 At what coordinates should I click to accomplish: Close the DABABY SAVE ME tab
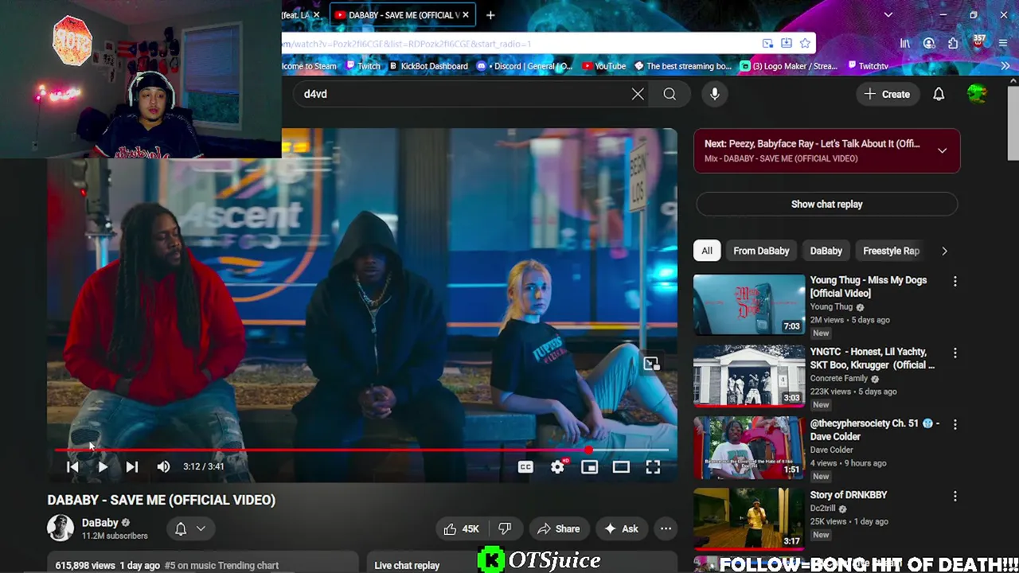click(x=466, y=15)
